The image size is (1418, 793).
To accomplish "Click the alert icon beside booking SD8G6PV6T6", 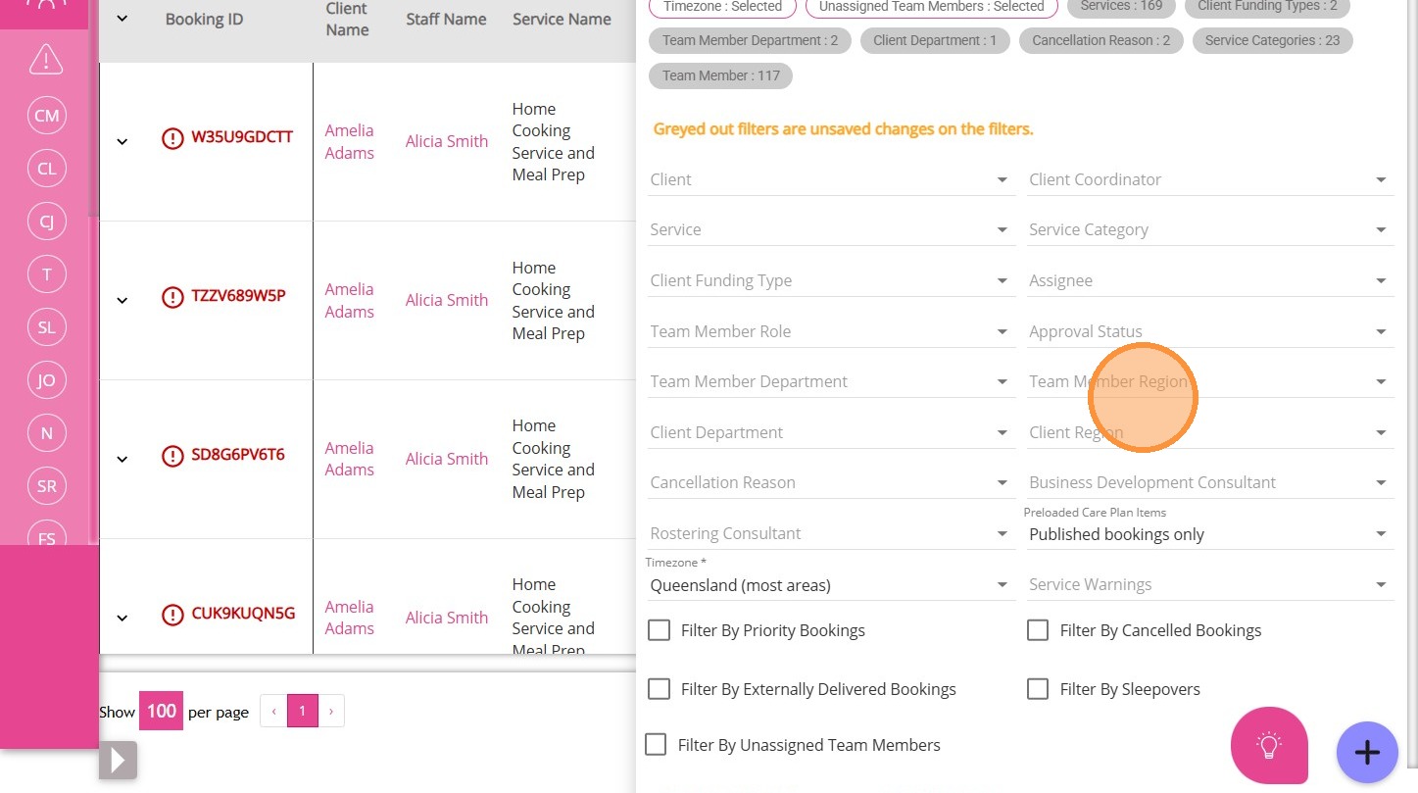I will coord(172,456).
